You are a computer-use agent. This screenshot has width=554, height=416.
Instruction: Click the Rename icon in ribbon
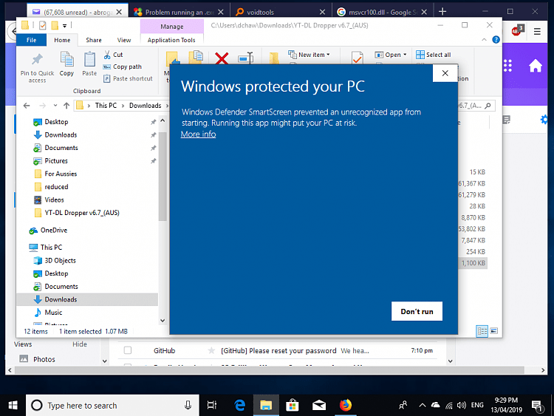(245, 58)
